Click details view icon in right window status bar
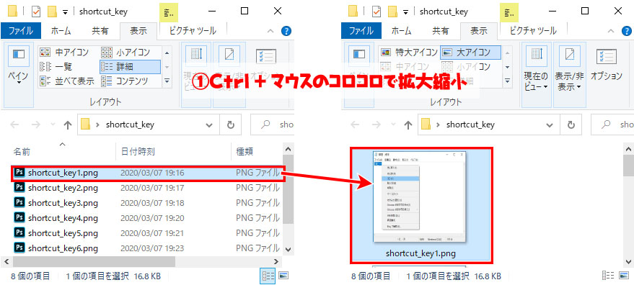 click(x=609, y=276)
